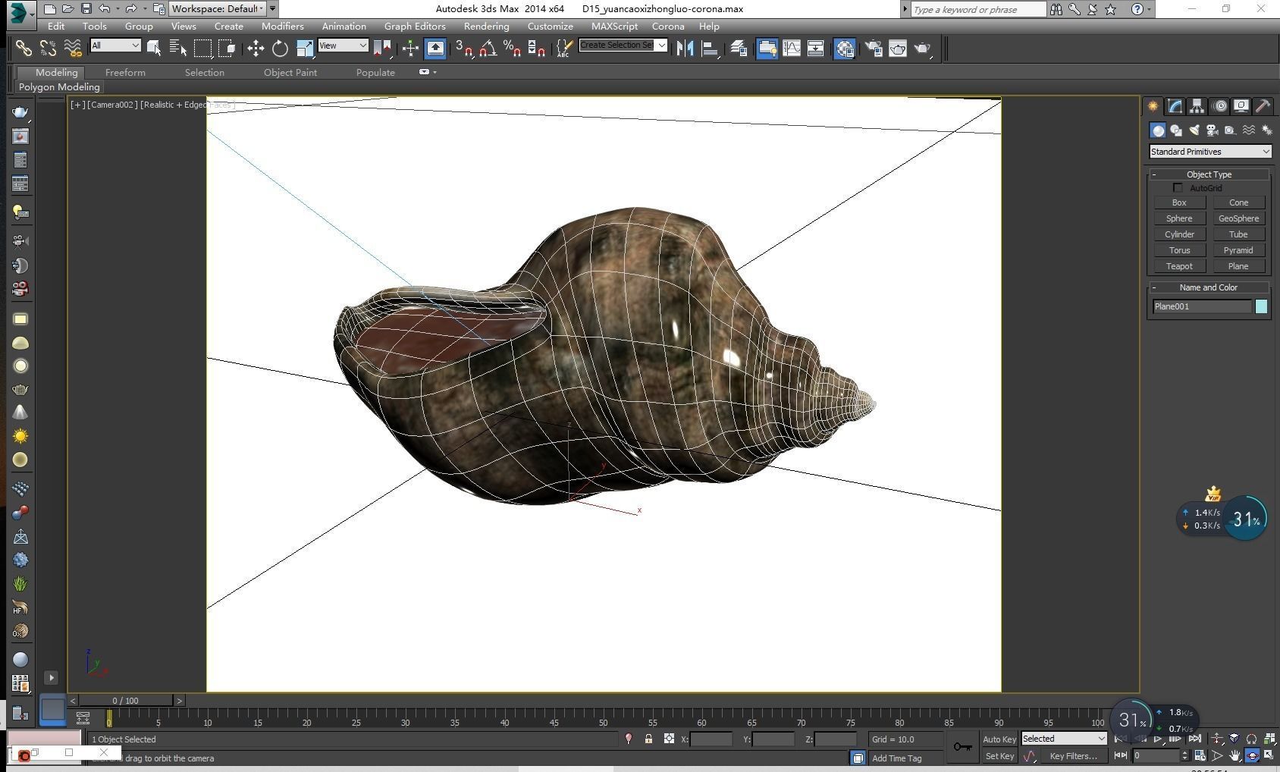The width and height of the screenshot is (1280, 772).
Task: Open the Display command panel tab
Action: (1241, 106)
